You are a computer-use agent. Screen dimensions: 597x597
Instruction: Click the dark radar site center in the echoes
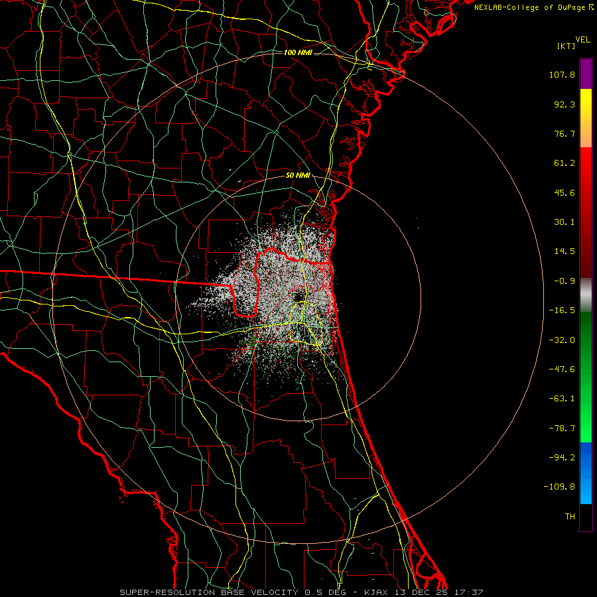pos(298,297)
